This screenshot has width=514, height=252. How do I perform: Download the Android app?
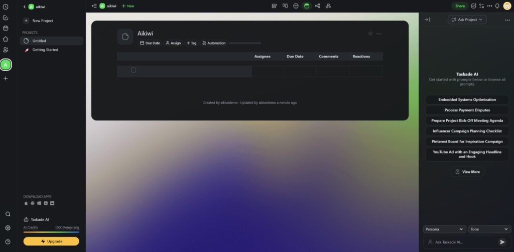coord(52,203)
